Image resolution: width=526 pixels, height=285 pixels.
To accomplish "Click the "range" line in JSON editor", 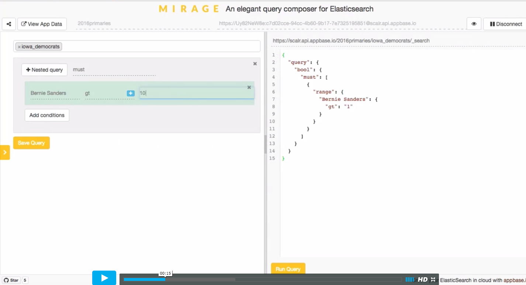I will (x=328, y=92).
